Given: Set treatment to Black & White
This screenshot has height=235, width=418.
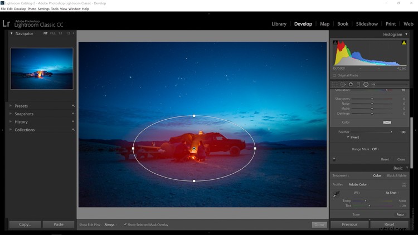Looking at the screenshot, I should (397, 175).
